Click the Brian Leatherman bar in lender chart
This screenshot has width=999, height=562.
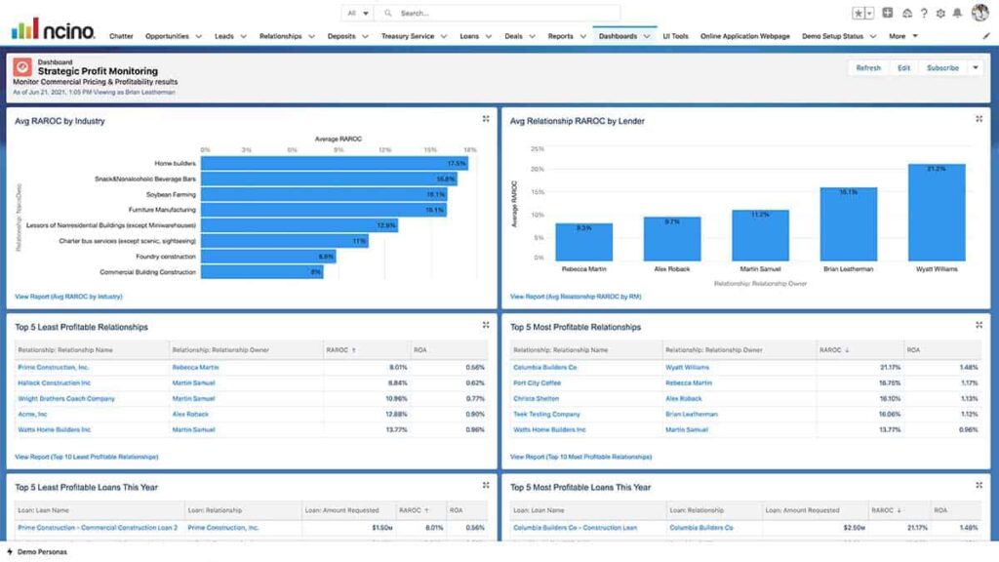pos(848,224)
